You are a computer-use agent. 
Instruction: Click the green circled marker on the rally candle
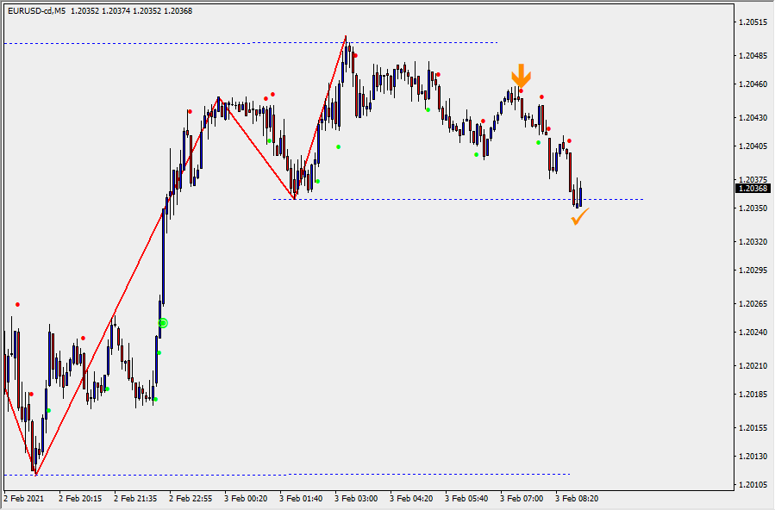click(163, 323)
